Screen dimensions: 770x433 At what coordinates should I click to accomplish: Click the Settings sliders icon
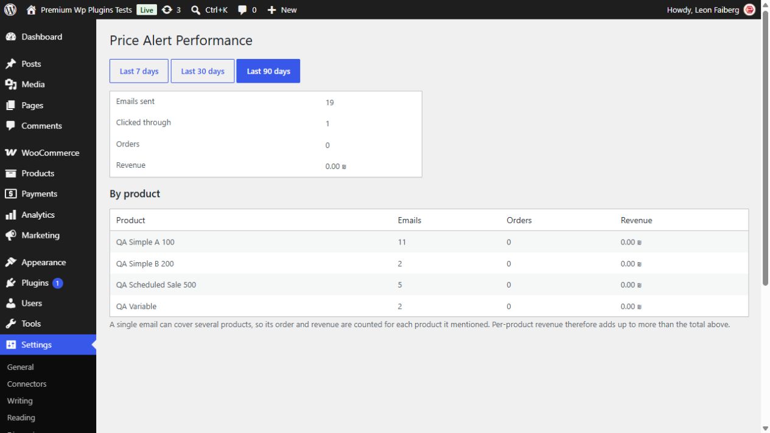coord(10,345)
